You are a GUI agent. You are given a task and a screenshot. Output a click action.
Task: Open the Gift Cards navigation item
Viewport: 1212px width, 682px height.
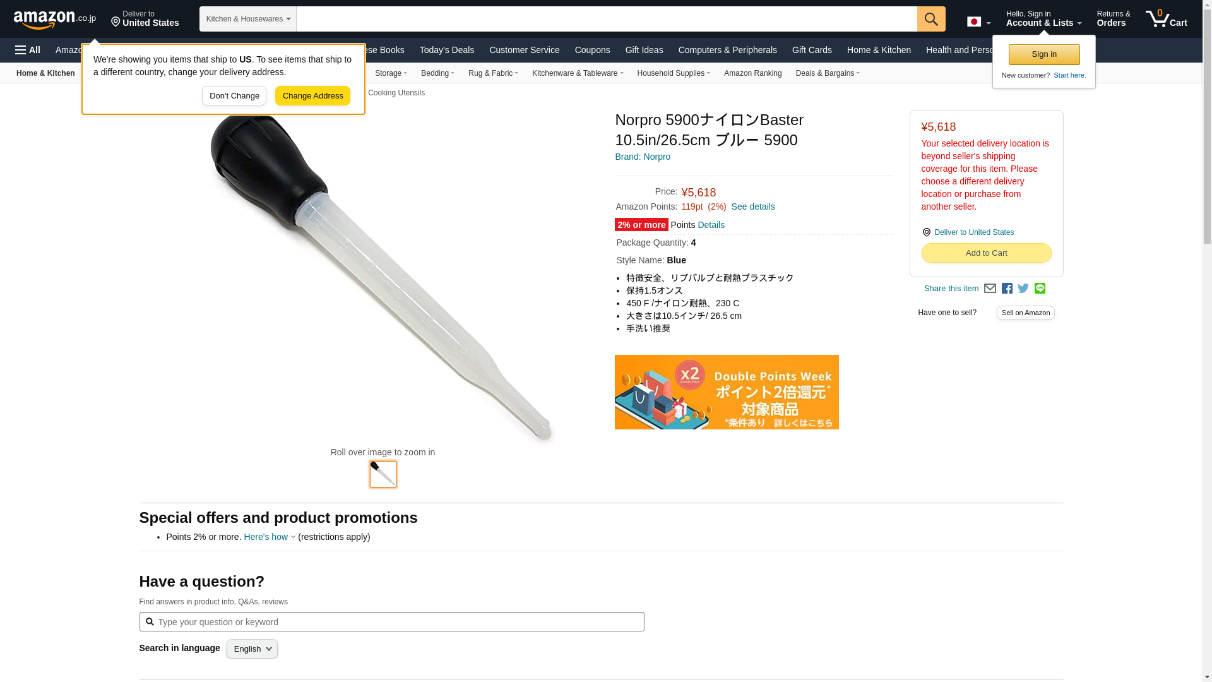(x=812, y=50)
